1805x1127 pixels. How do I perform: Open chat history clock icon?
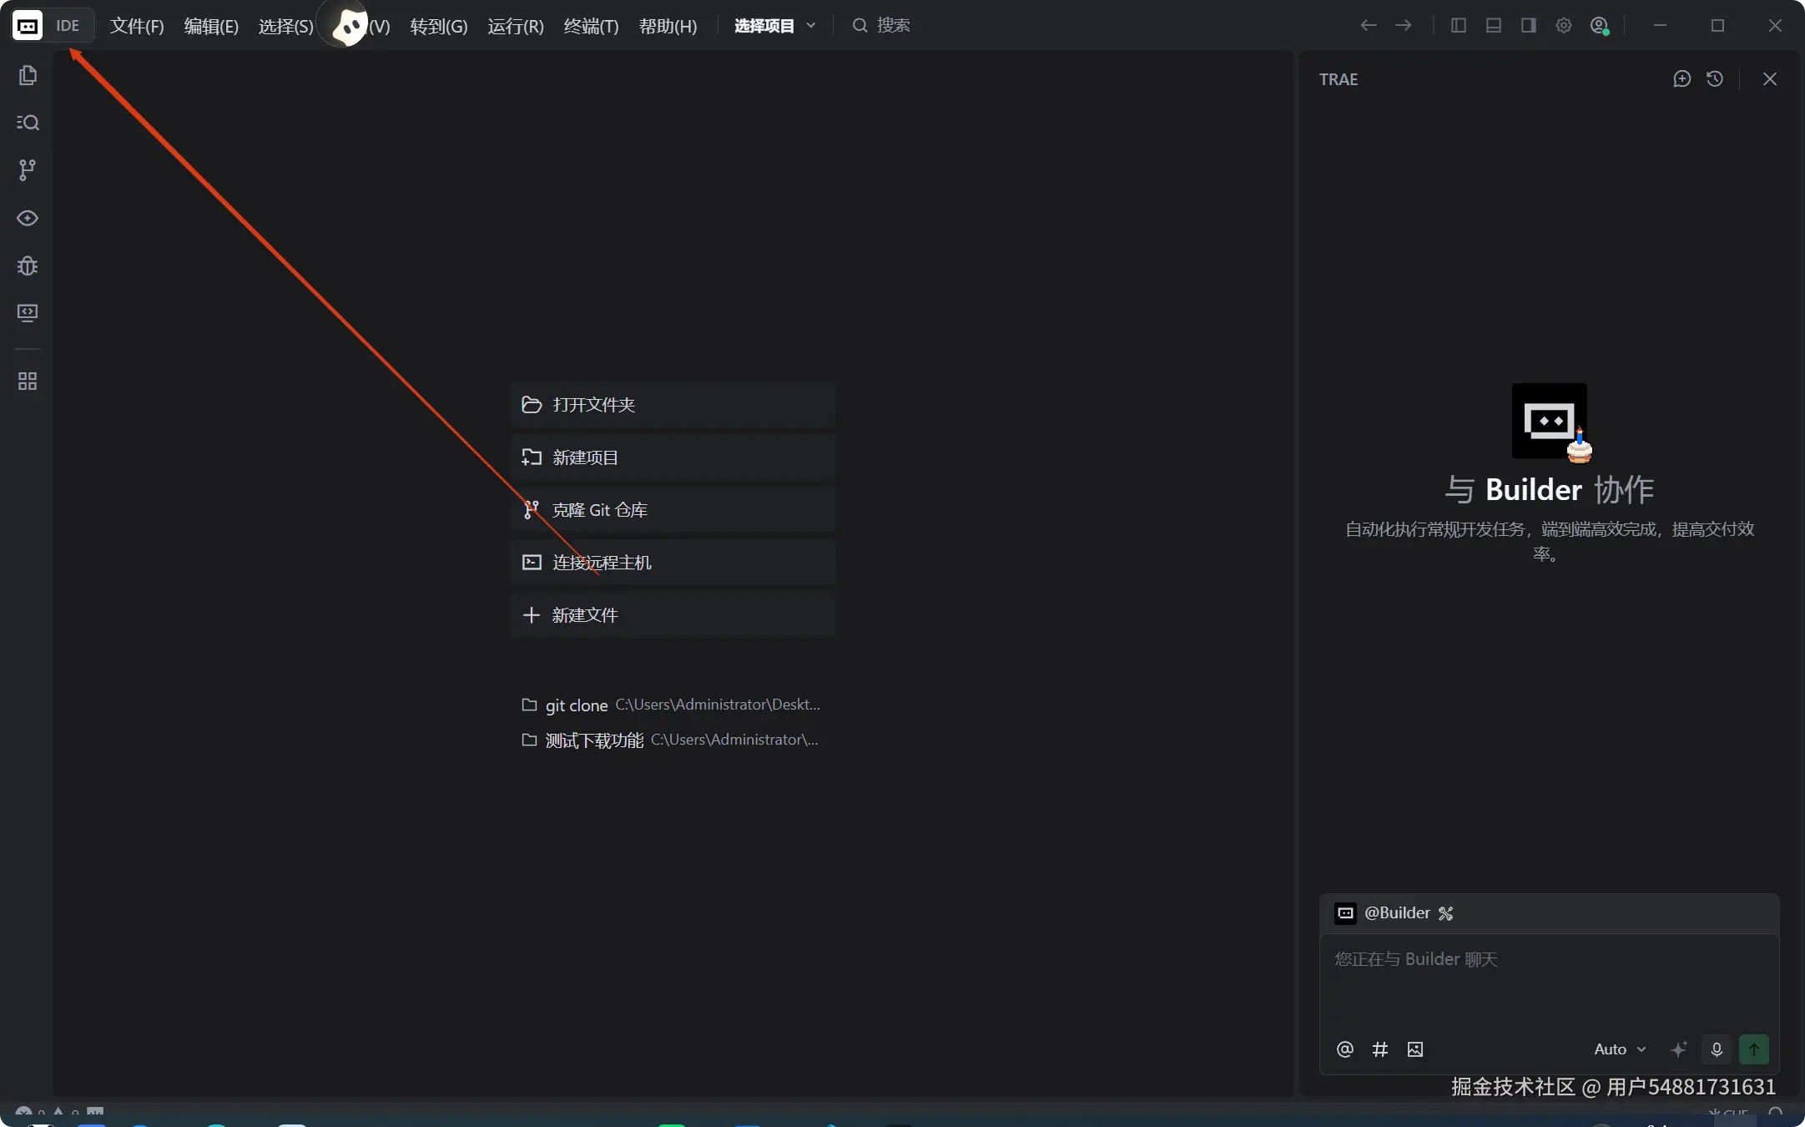[1715, 78]
